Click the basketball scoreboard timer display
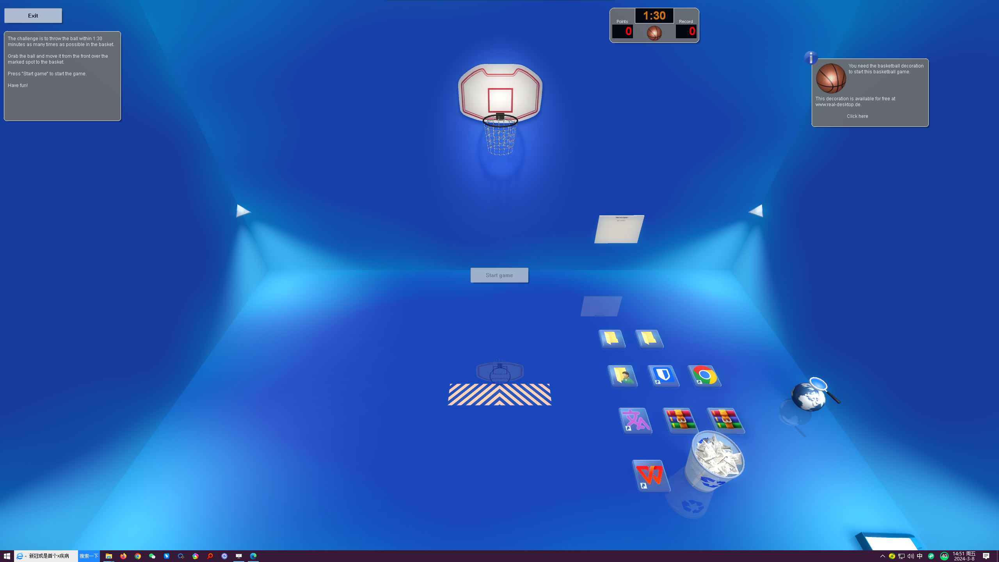Screen dimensions: 999x562 [x=654, y=14]
